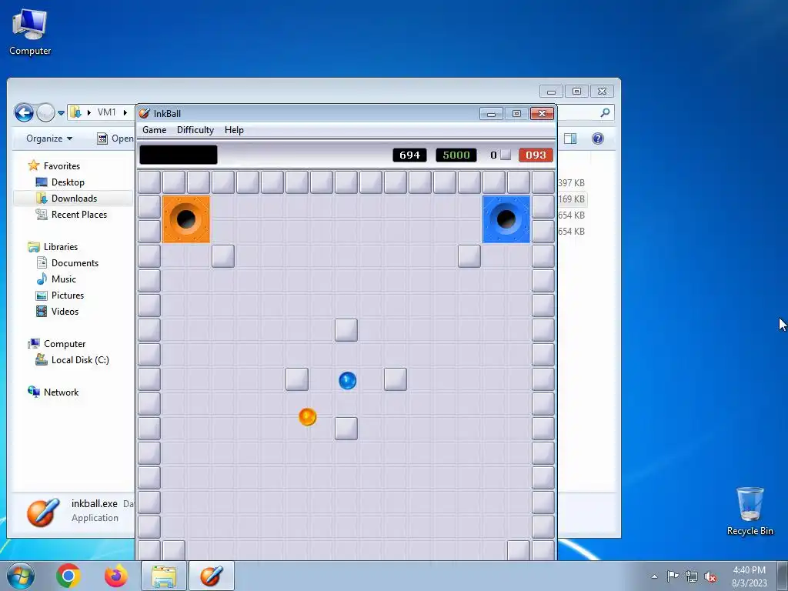The height and width of the screenshot is (591, 788).
Task: Click the green 5000 bonus counter
Action: coord(456,155)
